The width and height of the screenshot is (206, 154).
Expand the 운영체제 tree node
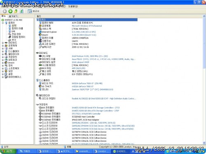[x=3, y=46]
